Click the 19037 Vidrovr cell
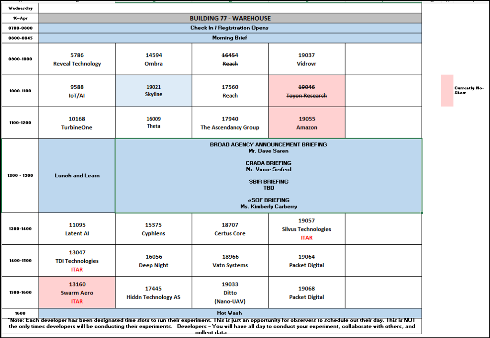490x338 pixels. point(307,59)
